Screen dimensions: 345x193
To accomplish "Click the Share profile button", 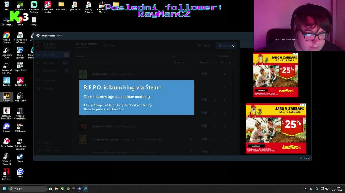I will (109, 46).
